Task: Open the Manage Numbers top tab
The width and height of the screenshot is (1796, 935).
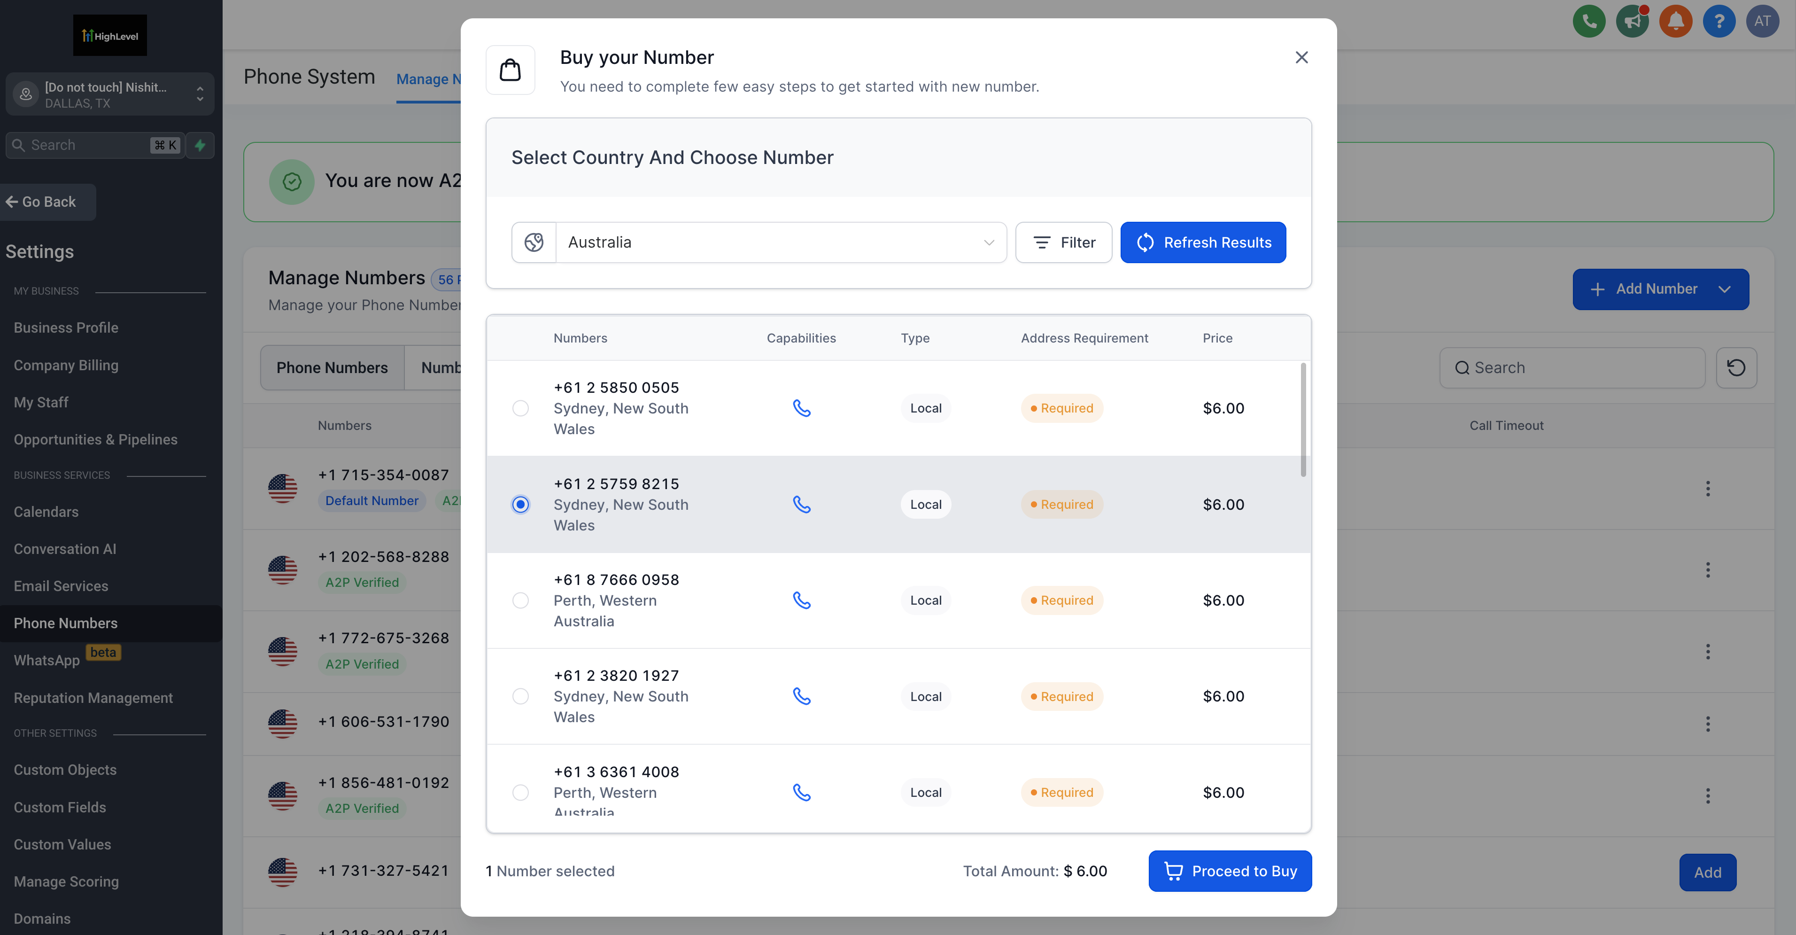Action: [x=428, y=79]
